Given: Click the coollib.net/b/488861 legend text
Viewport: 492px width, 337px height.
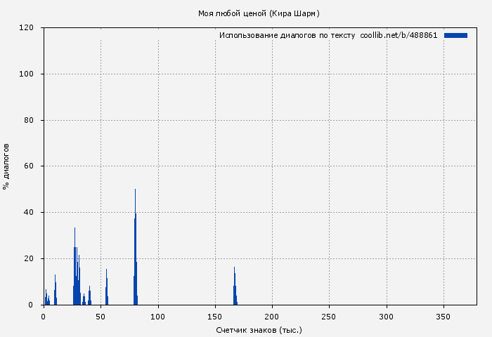Looking at the screenshot, I should 399,35.
